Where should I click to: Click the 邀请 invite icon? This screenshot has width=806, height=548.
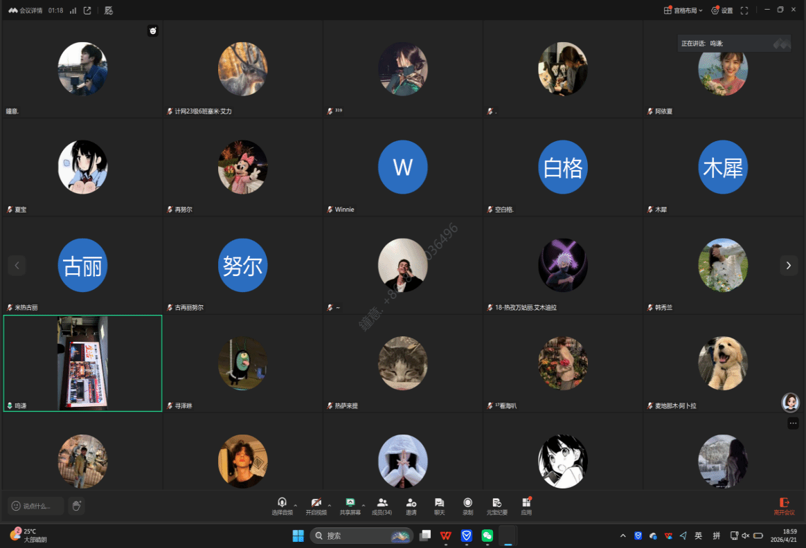pos(411,506)
